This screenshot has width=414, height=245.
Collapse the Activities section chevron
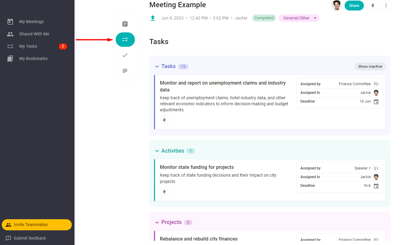pyautogui.click(x=157, y=151)
